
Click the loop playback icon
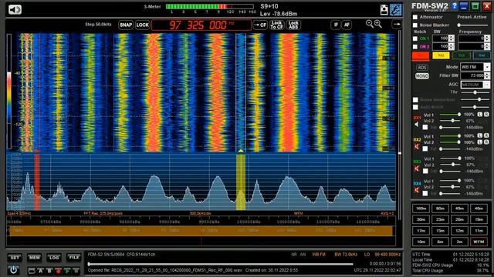click(x=32, y=271)
